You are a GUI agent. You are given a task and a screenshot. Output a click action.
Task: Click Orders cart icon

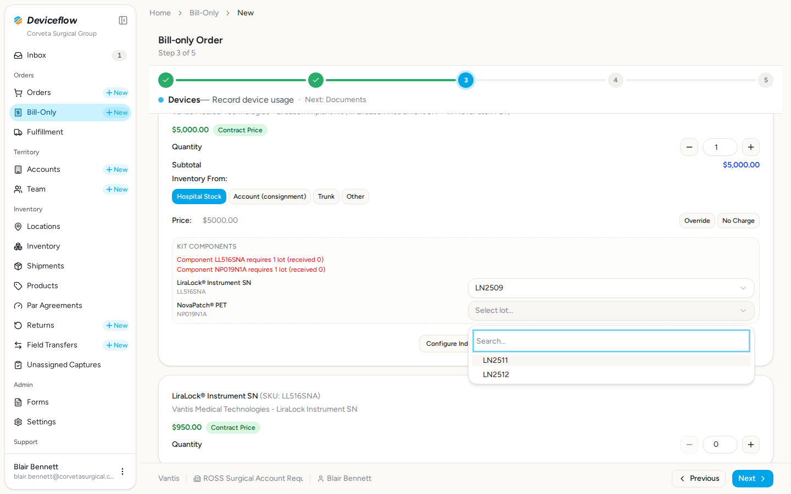point(18,93)
